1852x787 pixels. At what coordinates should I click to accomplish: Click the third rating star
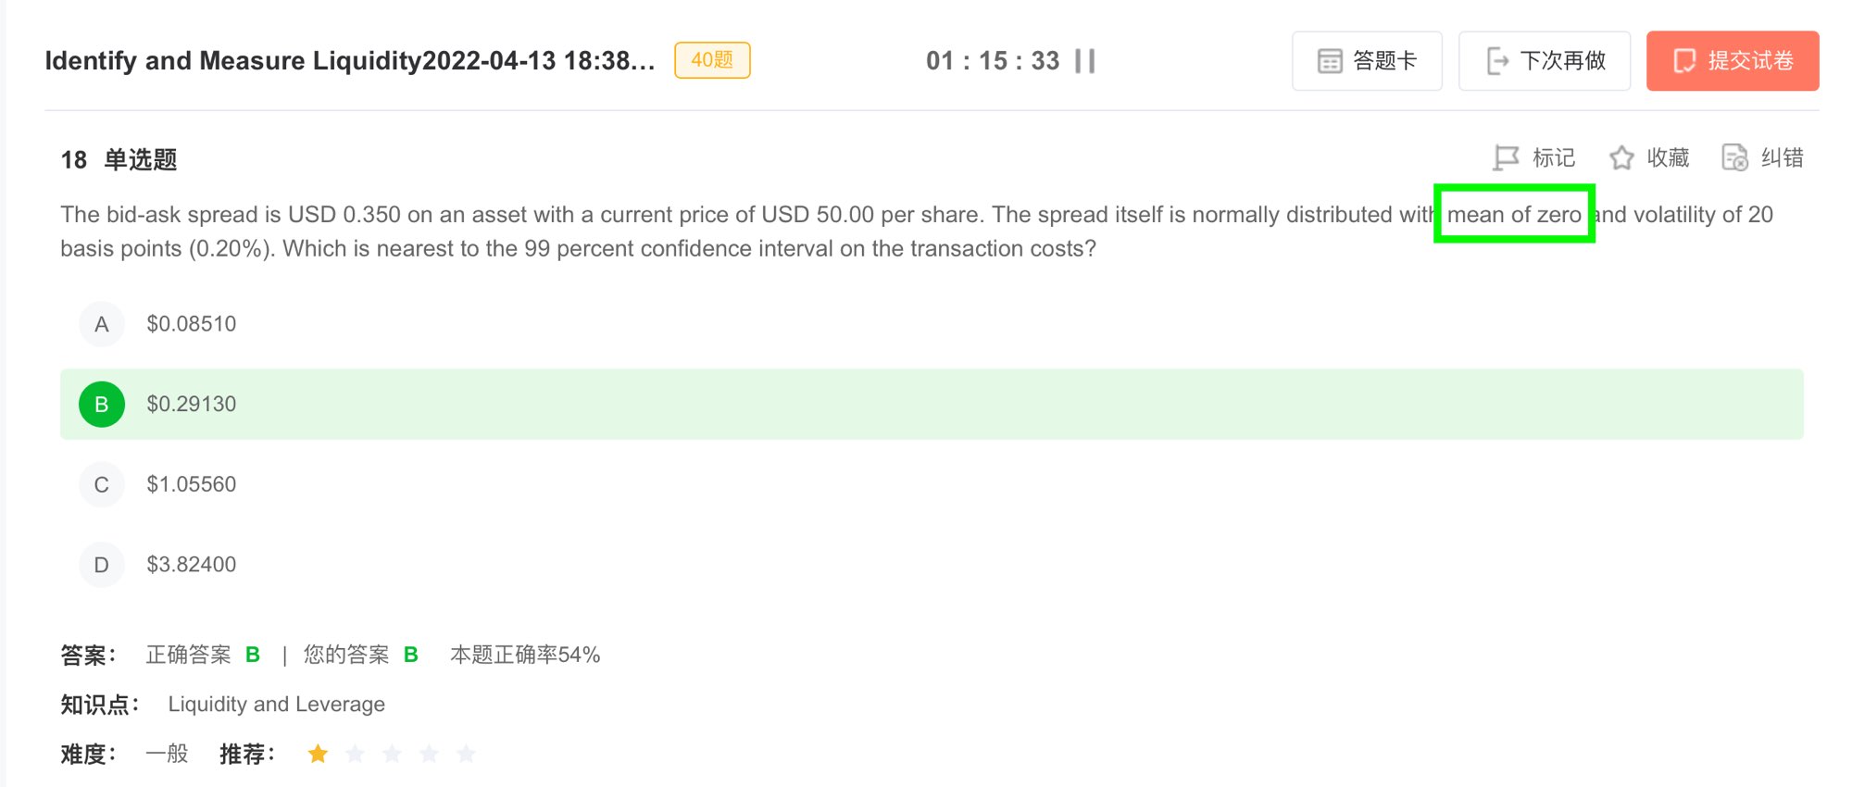pyautogui.click(x=392, y=754)
